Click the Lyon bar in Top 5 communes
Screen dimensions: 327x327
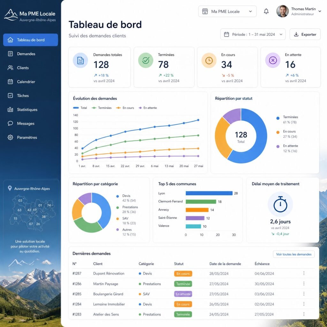(x=209, y=193)
